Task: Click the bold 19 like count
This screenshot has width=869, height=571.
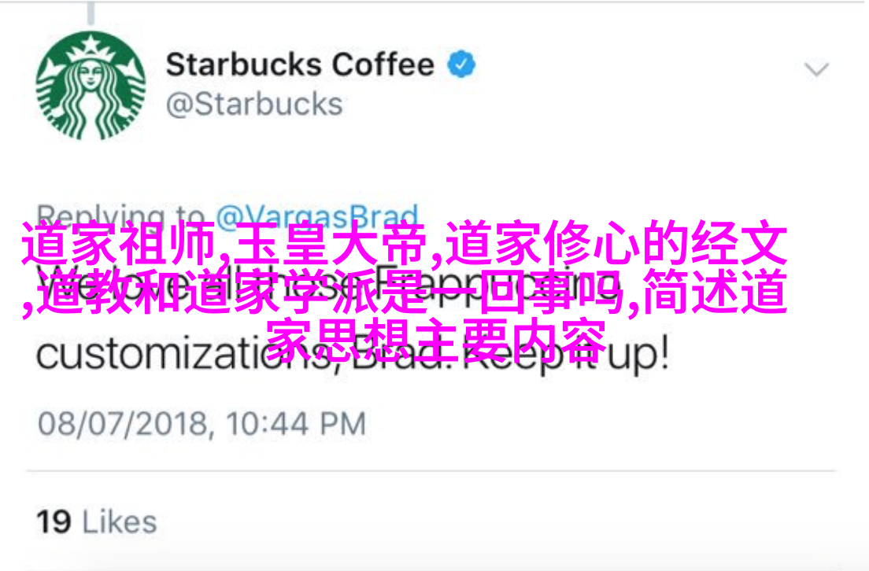Action: [54, 521]
